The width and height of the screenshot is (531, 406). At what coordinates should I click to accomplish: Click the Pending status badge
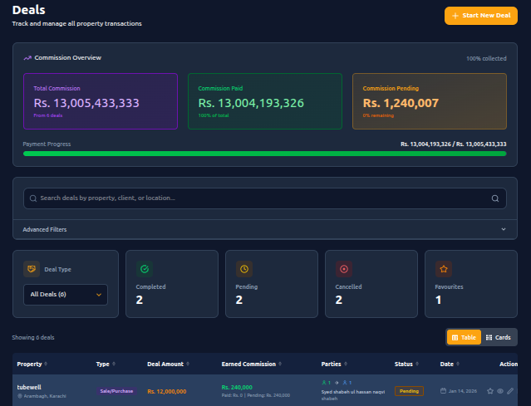point(408,390)
